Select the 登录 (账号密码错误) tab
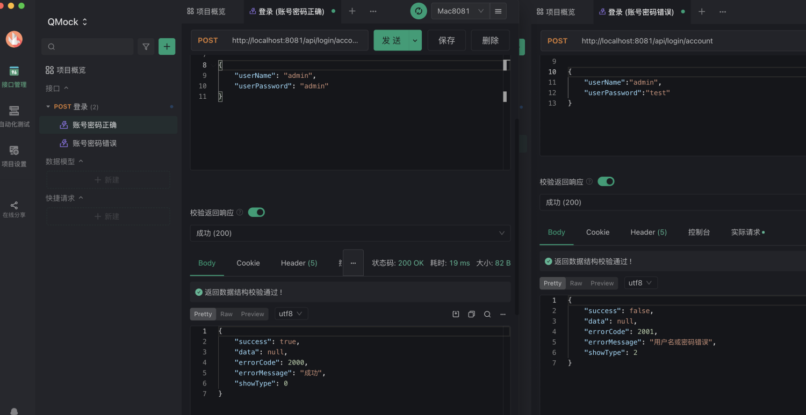The image size is (806, 415). [x=636, y=12]
